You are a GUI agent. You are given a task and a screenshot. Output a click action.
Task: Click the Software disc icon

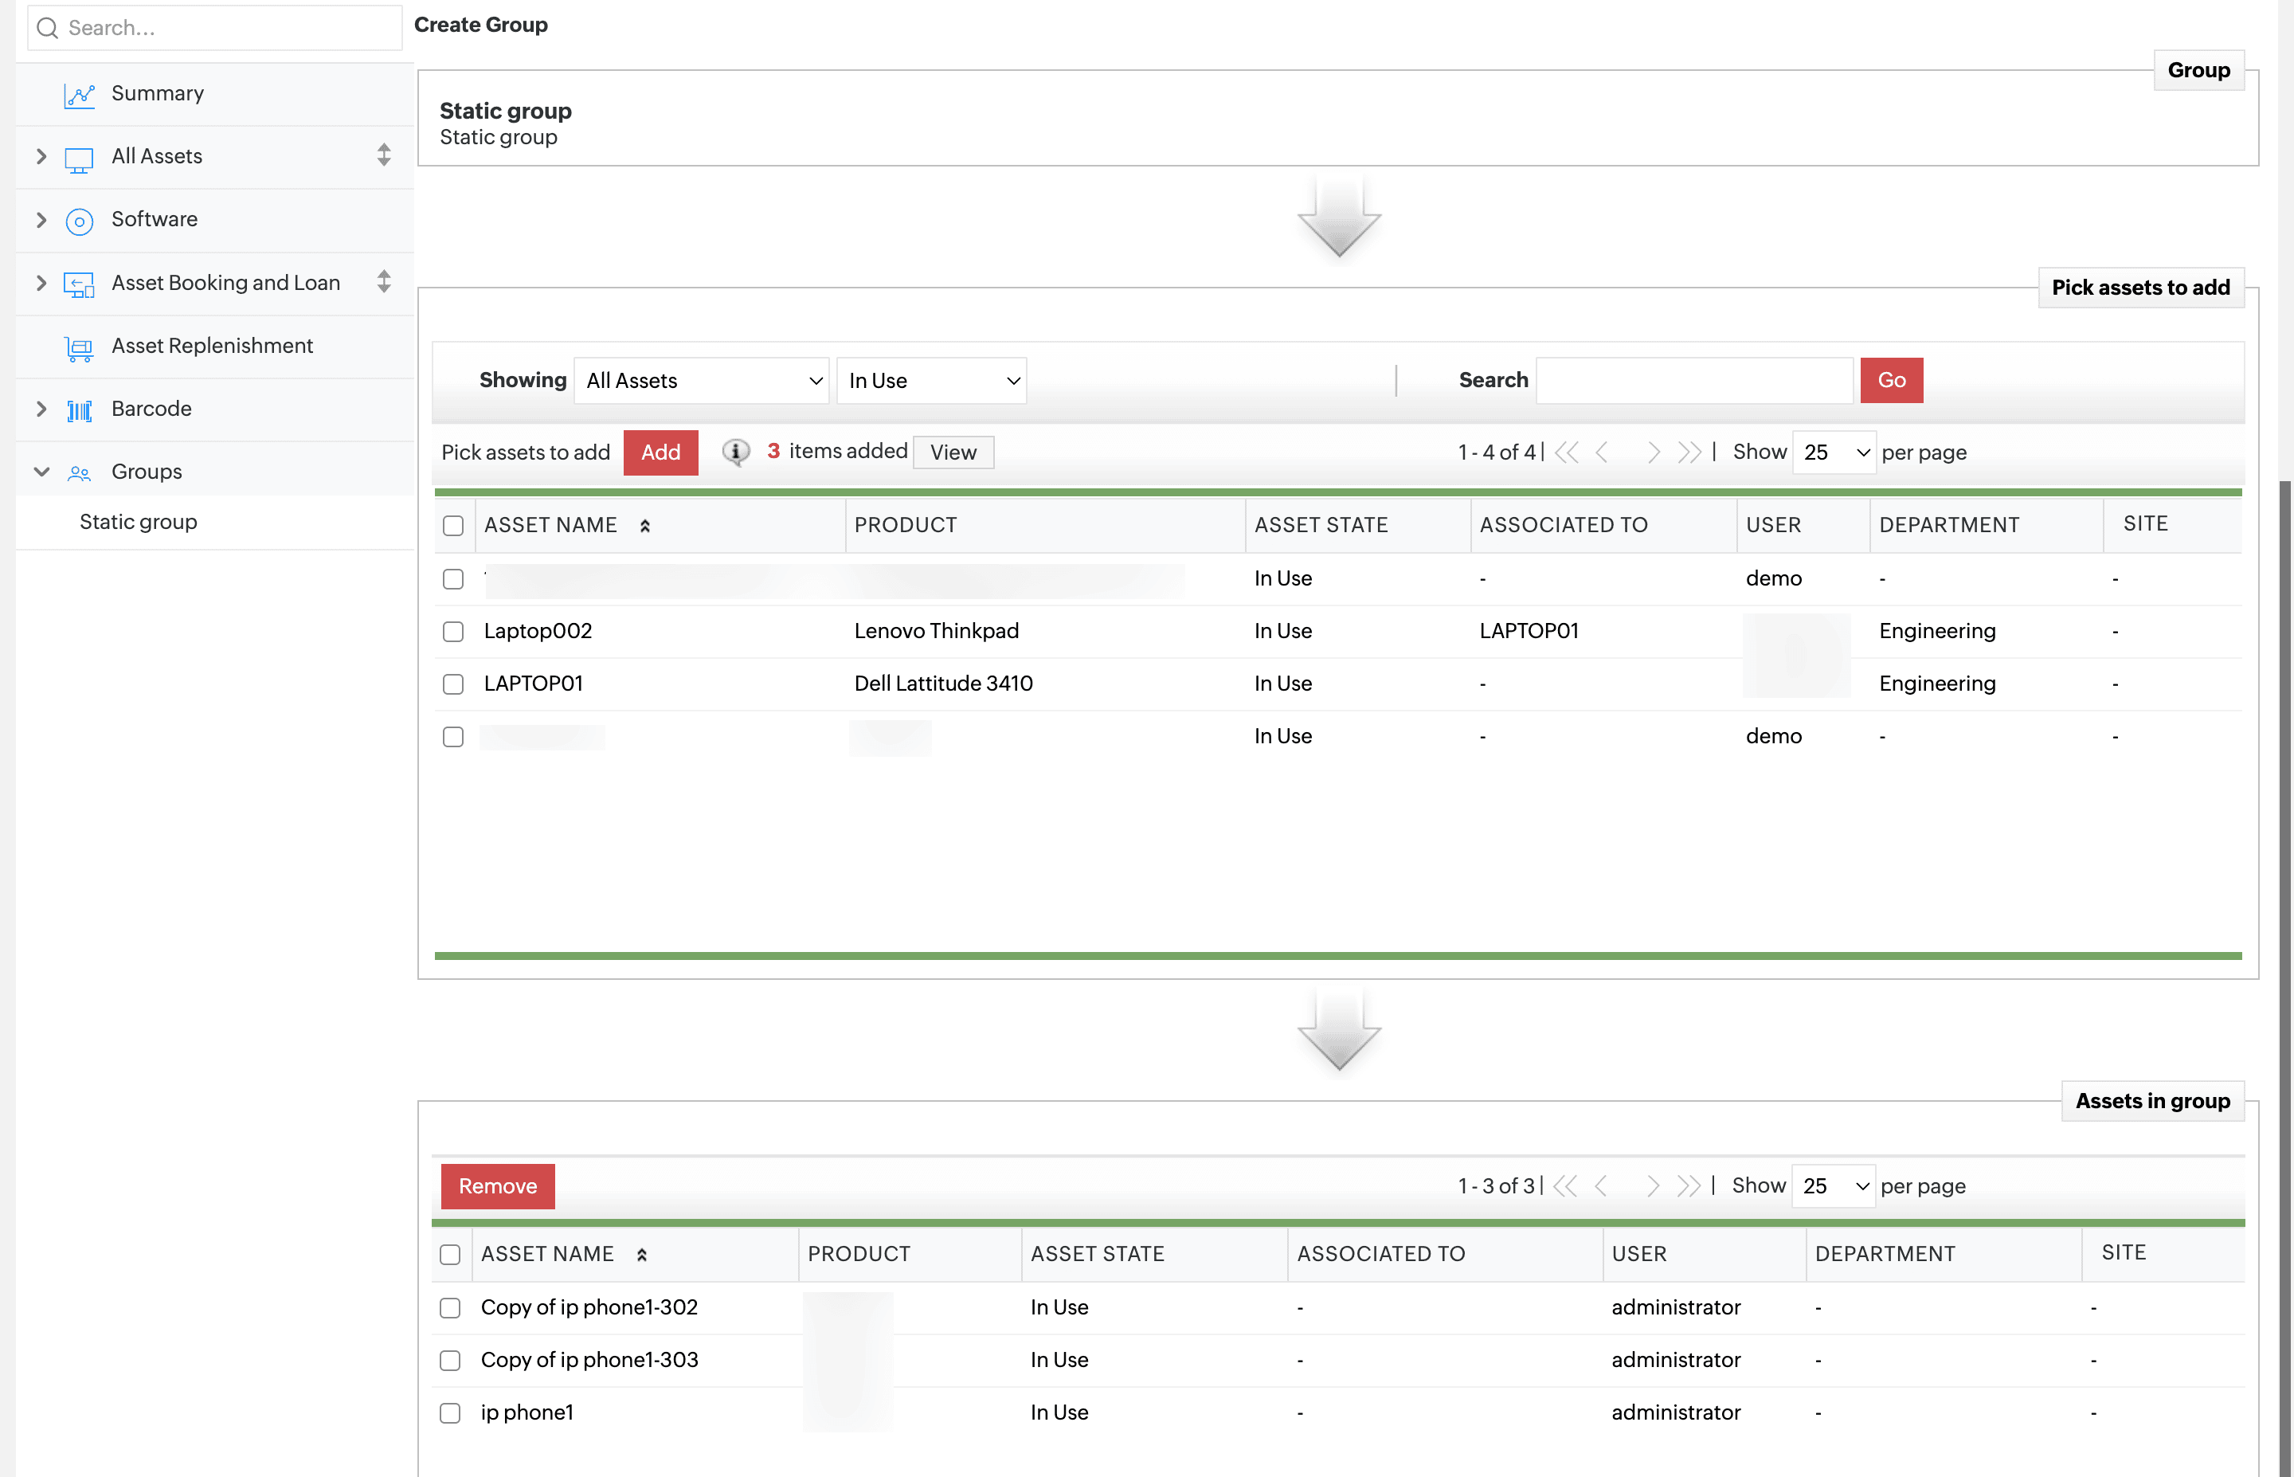coord(79,221)
